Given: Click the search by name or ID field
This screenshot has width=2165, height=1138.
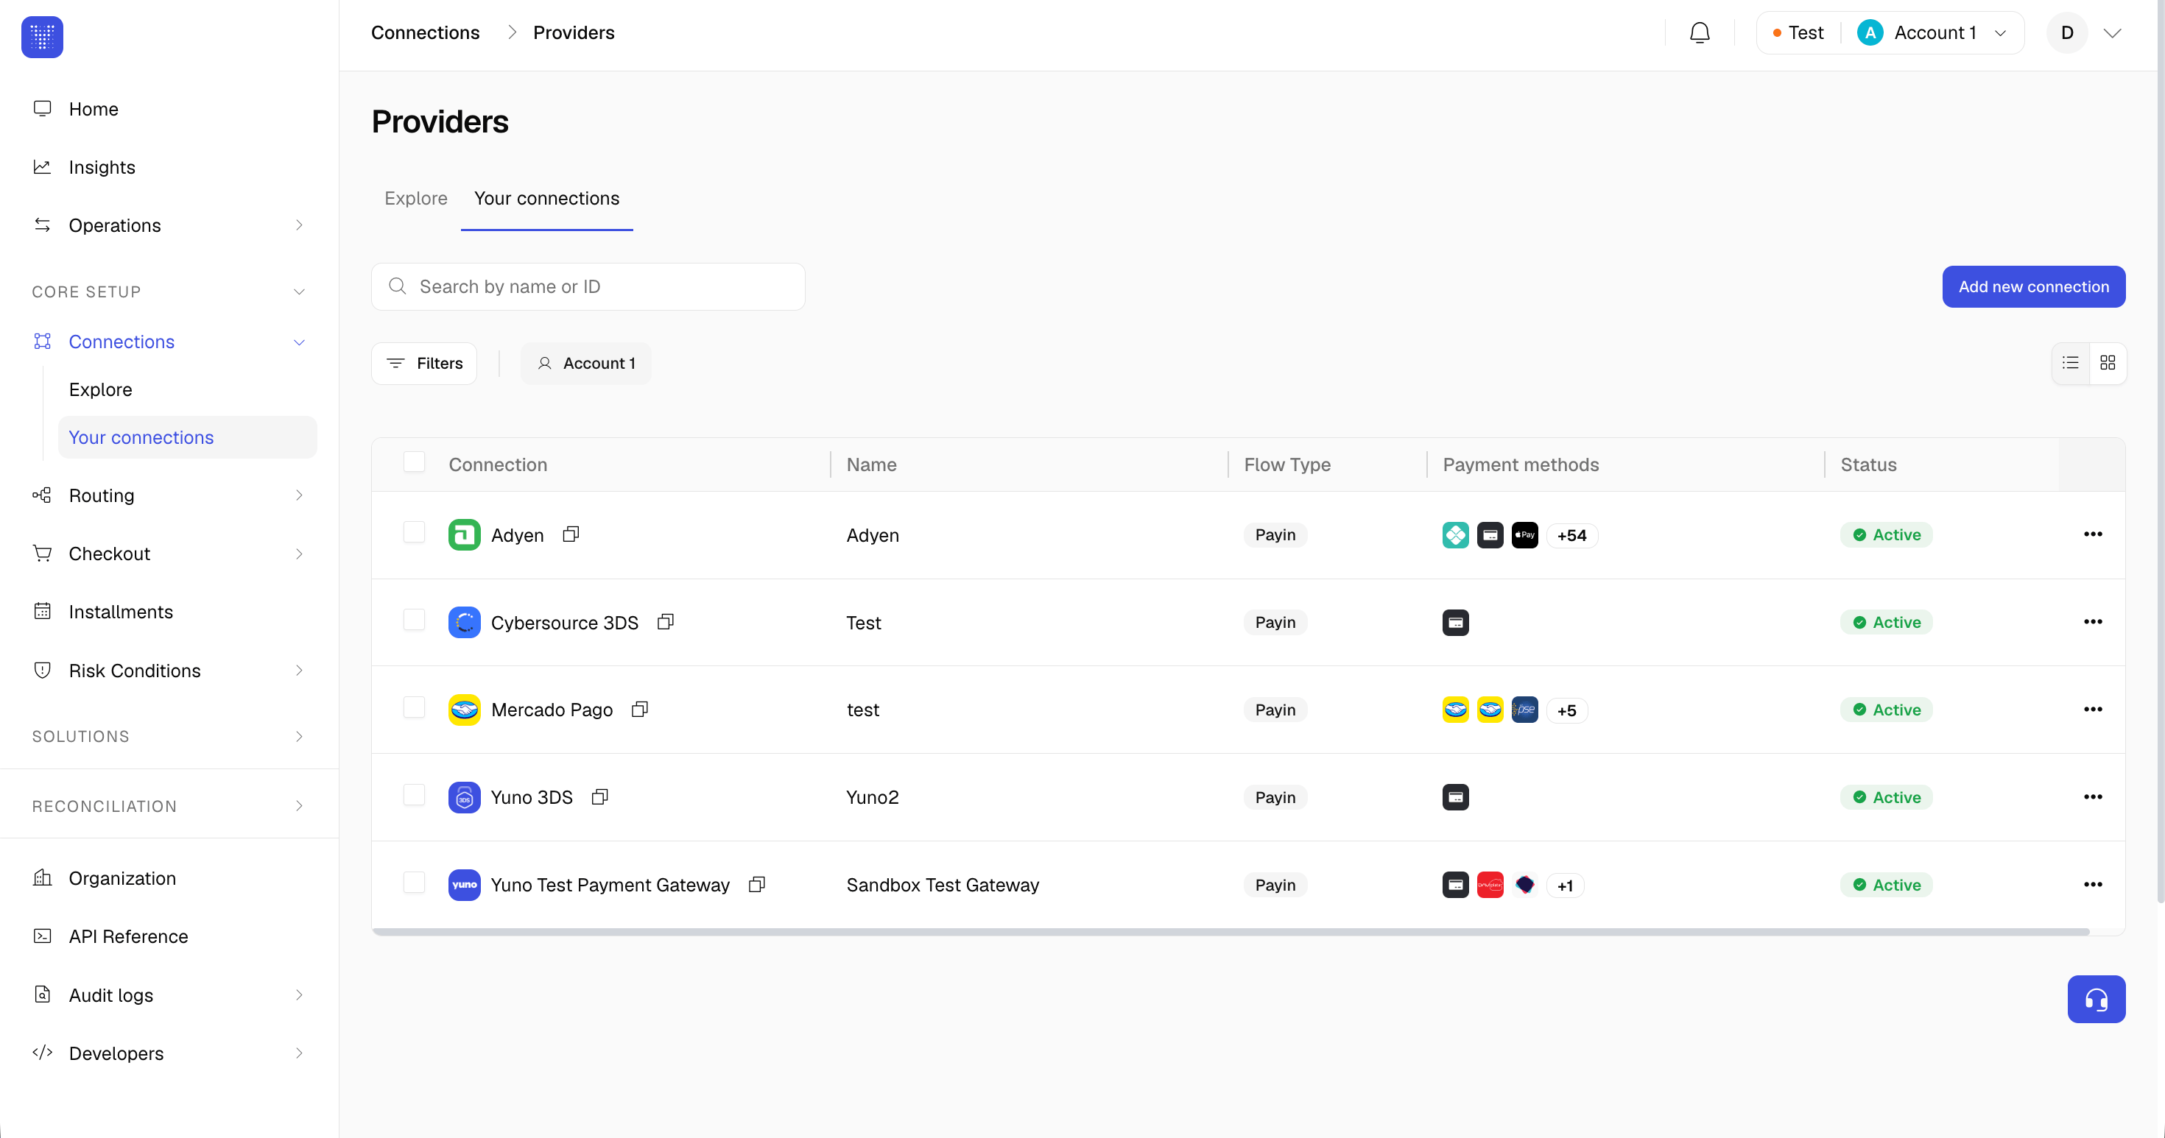Looking at the screenshot, I should pyautogui.click(x=588, y=286).
